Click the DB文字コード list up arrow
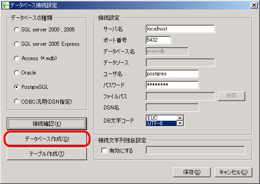 [180, 118]
